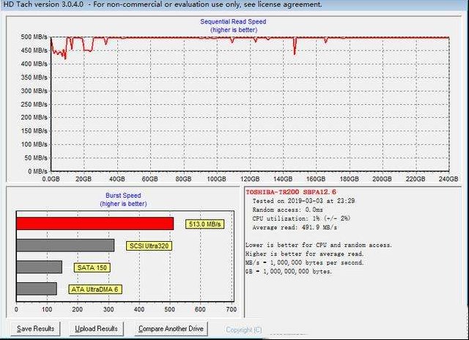Click the Copyright (C) text
Screen dimensions: 469x340
click(244, 330)
